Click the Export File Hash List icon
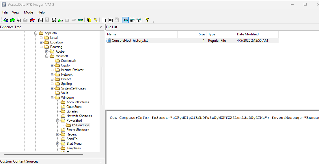The width and height of the screenshot is (319, 164). click(111, 20)
